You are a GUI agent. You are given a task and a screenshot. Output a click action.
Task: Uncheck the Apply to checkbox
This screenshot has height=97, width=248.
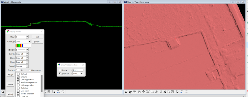point(60,73)
